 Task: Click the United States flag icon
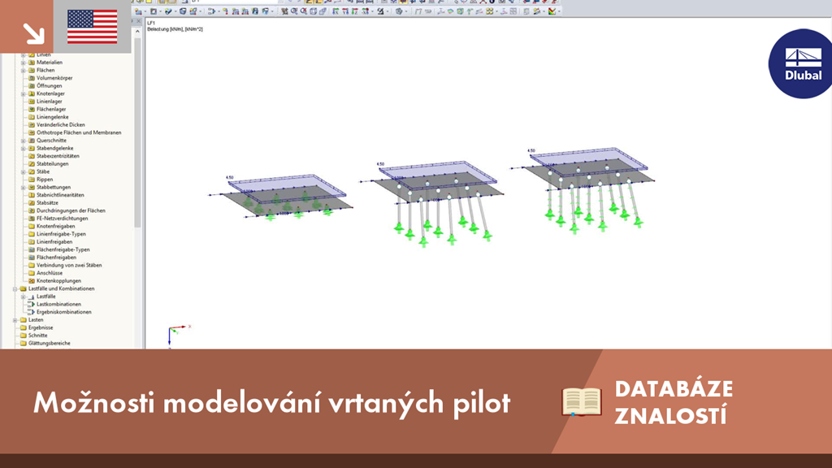93,27
